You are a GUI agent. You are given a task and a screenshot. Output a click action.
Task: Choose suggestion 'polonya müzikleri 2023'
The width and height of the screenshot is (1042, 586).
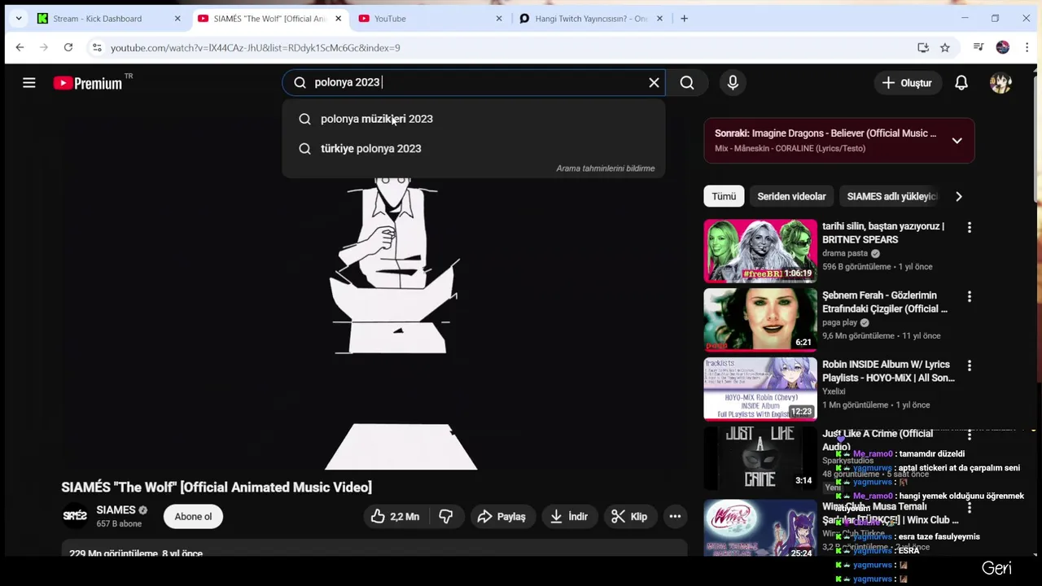474,119
